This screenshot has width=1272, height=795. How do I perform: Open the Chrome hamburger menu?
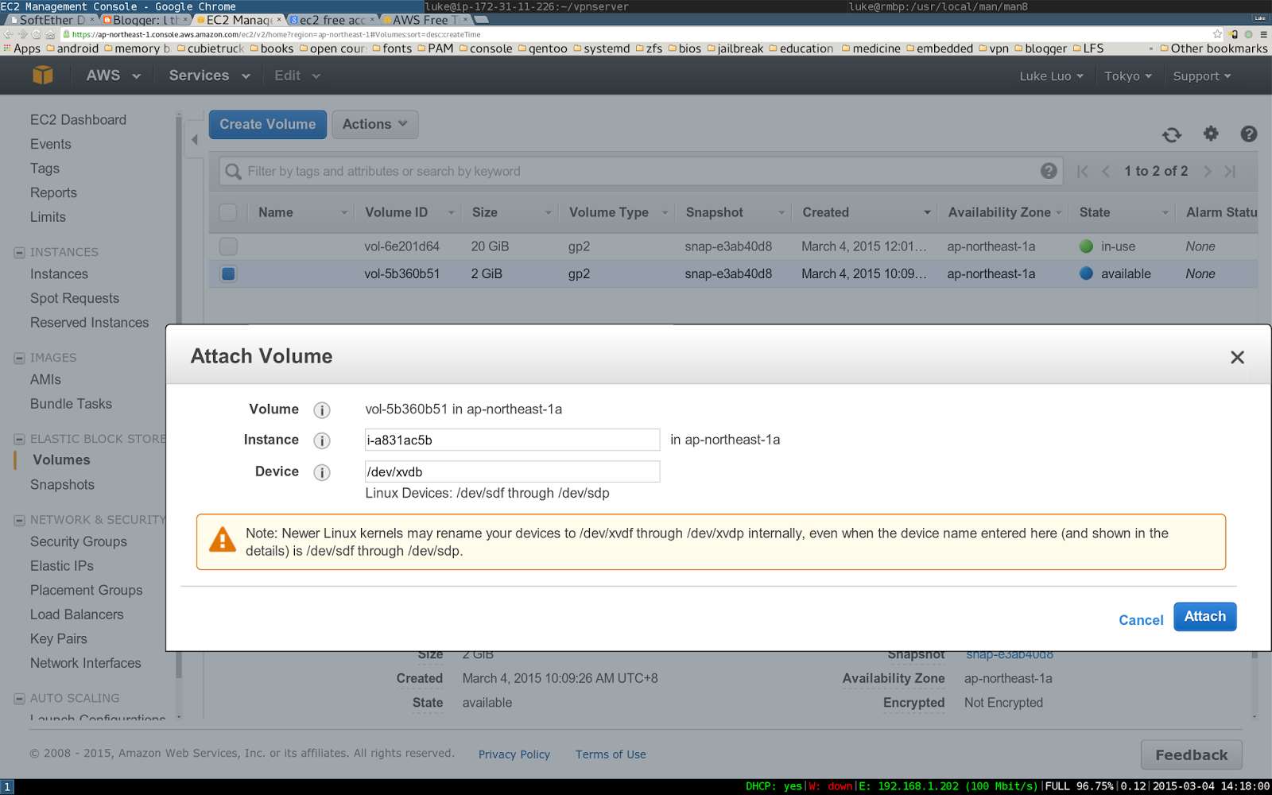coord(1263,34)
